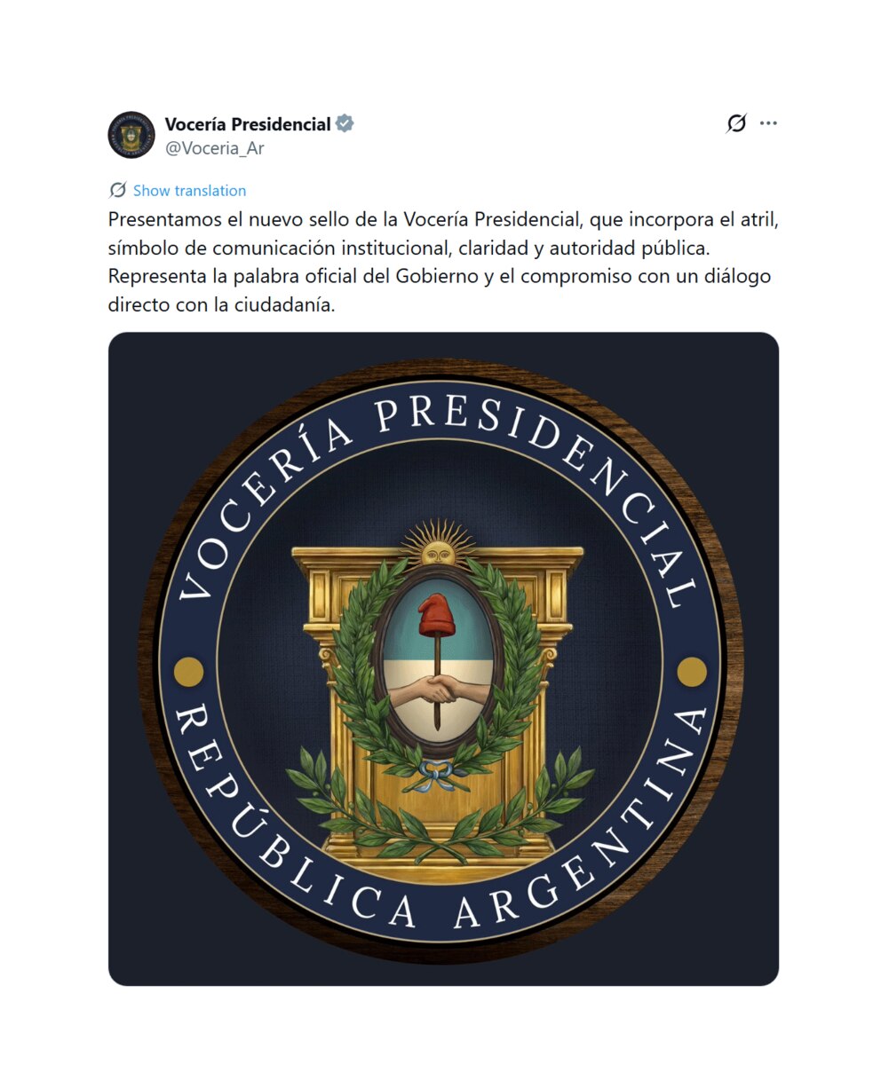Click the right gold dot on the seal ring

click(692, 672)
